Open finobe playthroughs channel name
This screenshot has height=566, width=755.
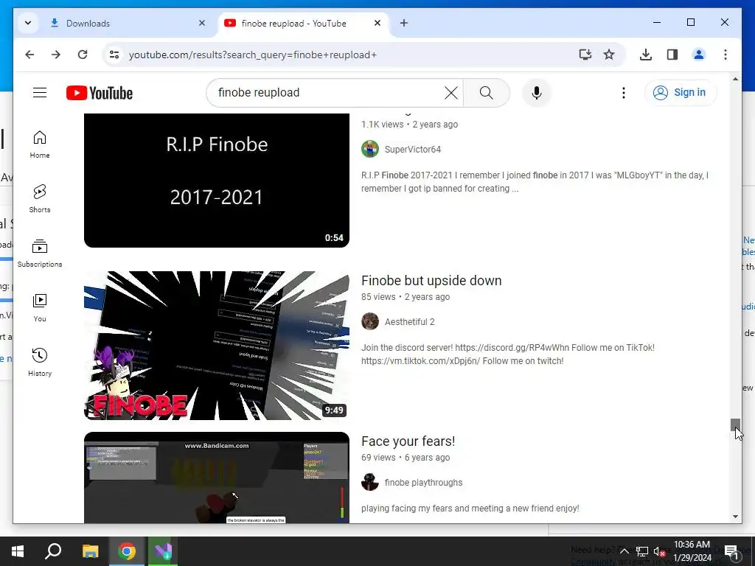(423, 482)
